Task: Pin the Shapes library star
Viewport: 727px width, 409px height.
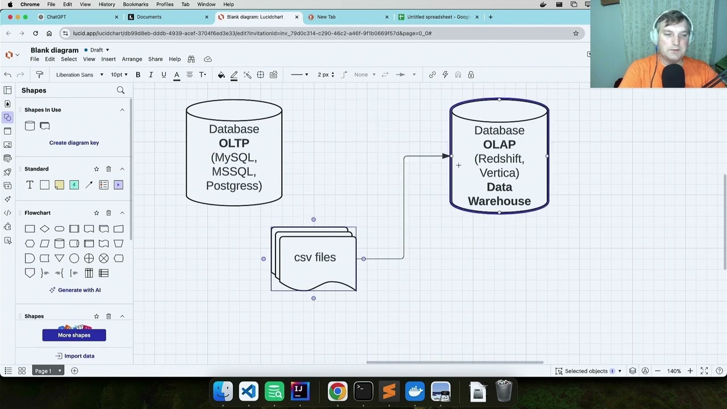Action: pyautogui.click(x=97, y=316)
